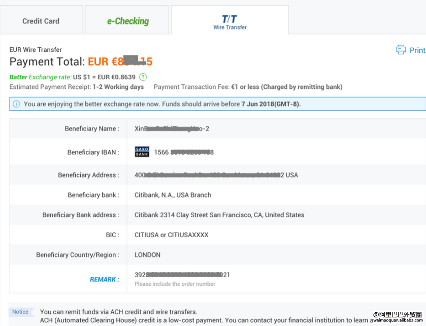
Task: Select Citibank 2314 Clay Street address
Action: coord(219,215)
